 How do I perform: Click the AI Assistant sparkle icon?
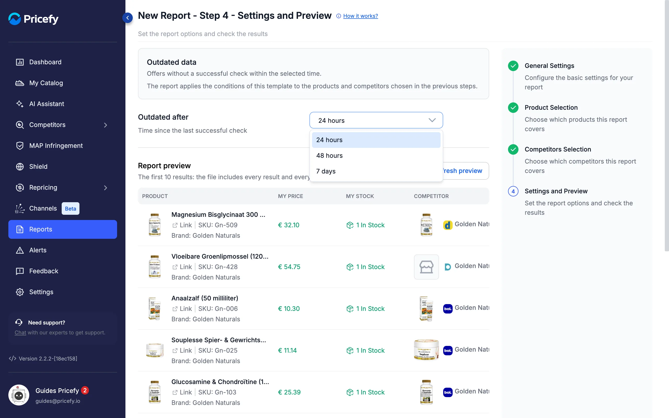[x=20, y=104]
